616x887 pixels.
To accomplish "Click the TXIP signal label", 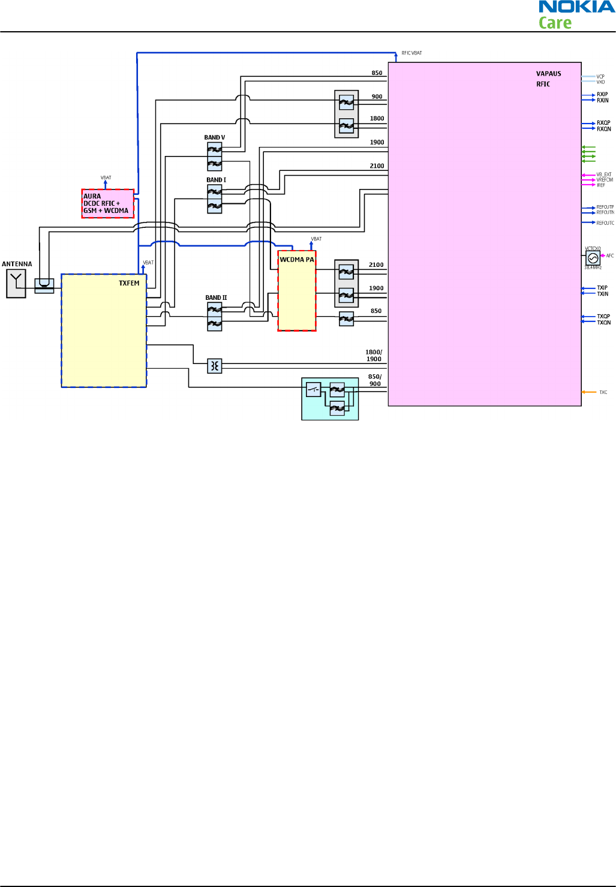I will coord(602,288).
